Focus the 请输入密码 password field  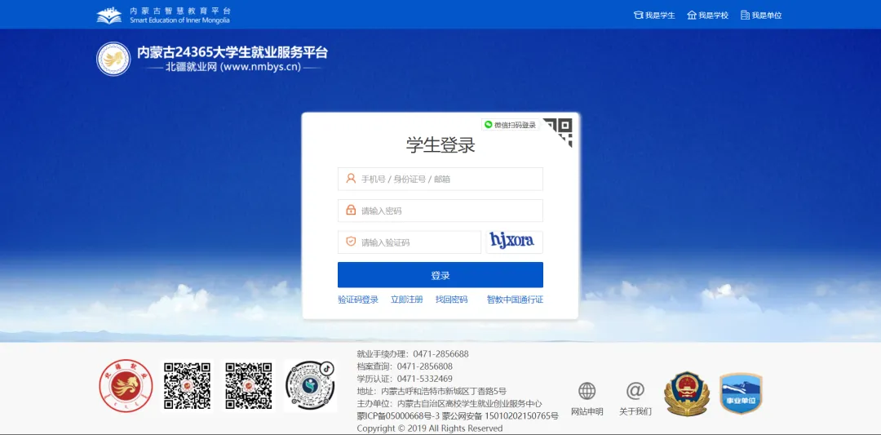tap(440, 211)
